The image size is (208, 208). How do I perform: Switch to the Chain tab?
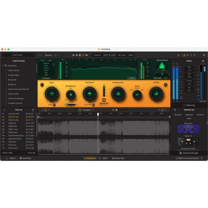(103, 158)
